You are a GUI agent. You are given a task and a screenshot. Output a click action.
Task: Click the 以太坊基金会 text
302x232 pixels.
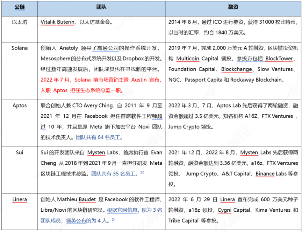[95, 22]
